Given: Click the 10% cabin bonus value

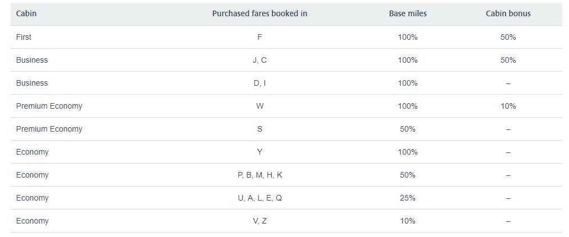Looking at the screenshot, I should (508, 106).
